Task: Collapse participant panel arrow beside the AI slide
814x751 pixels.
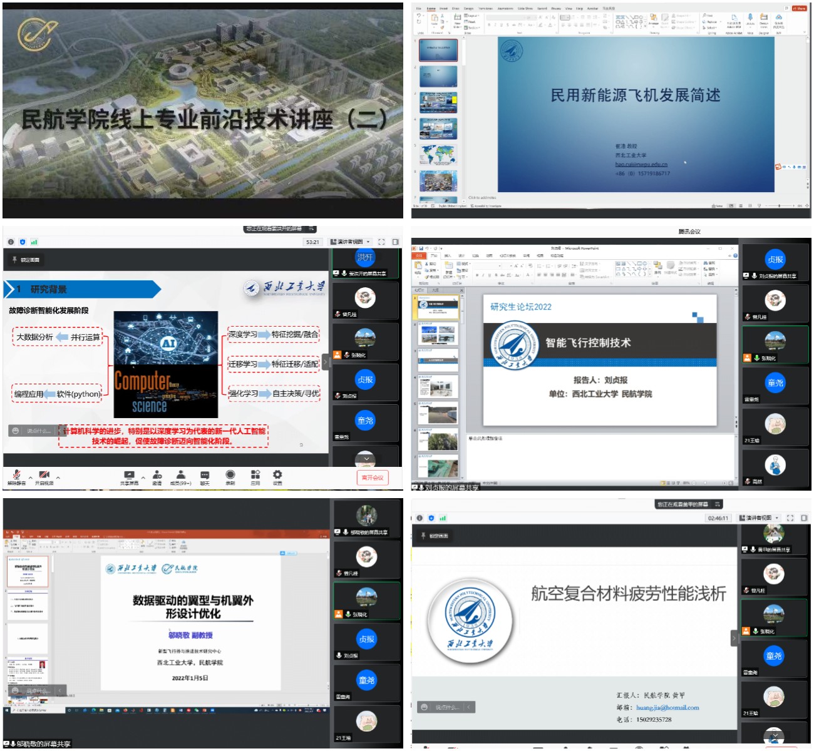Action: [326, 362]
